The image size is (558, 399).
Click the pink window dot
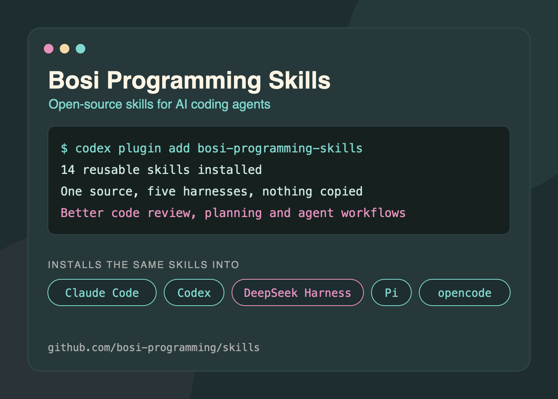coord(49,49)
